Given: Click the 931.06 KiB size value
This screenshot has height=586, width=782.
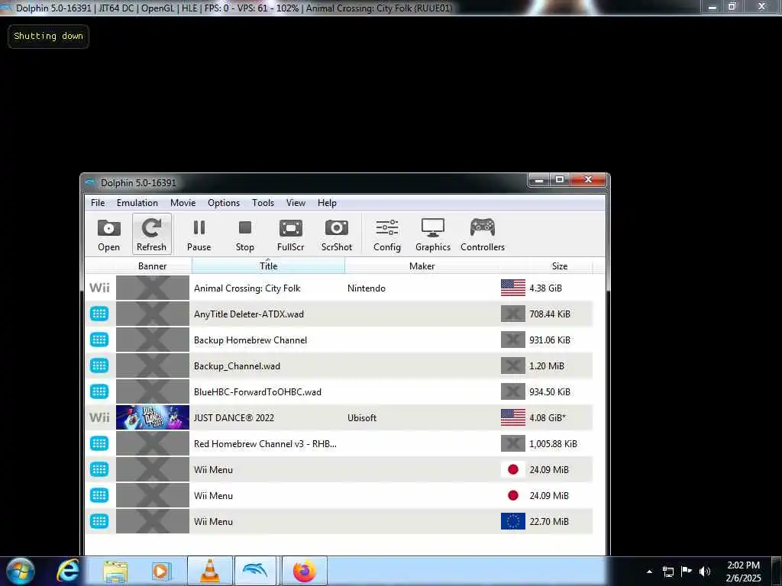Looking at the screenshot, I should point(550,340).
